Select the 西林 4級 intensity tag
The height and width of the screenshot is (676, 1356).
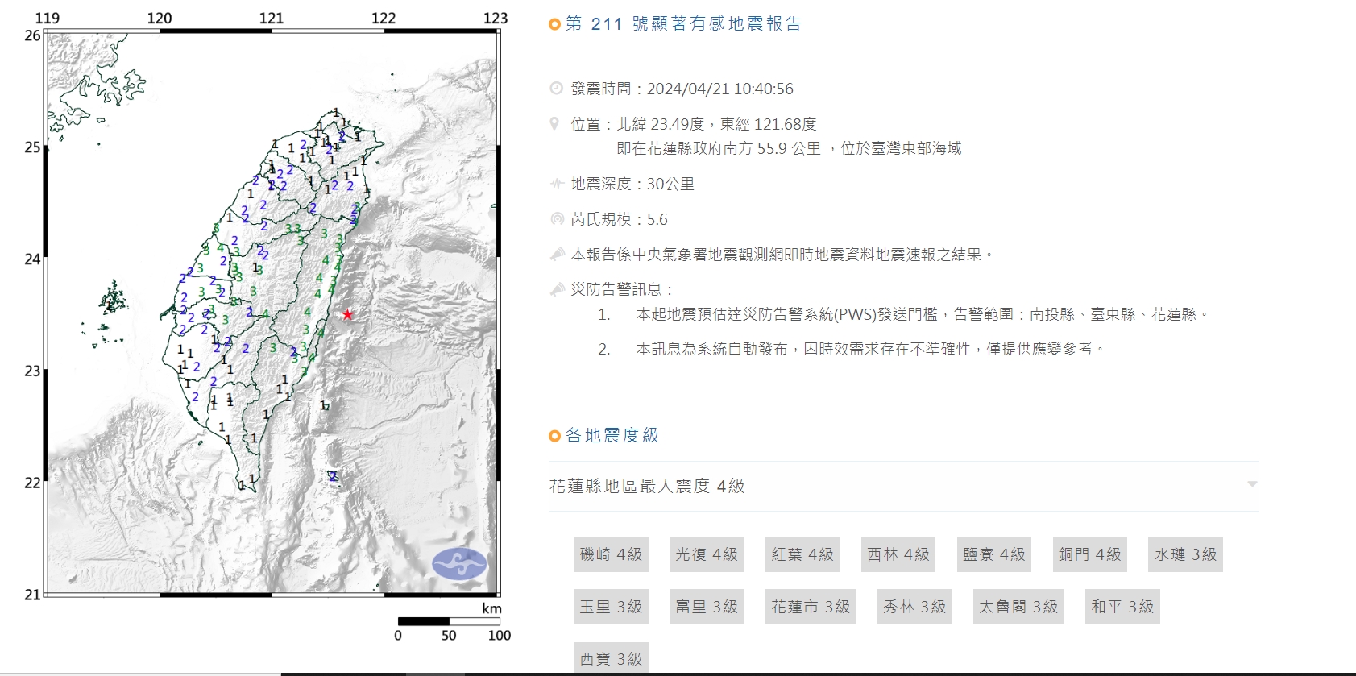(898, 554)
